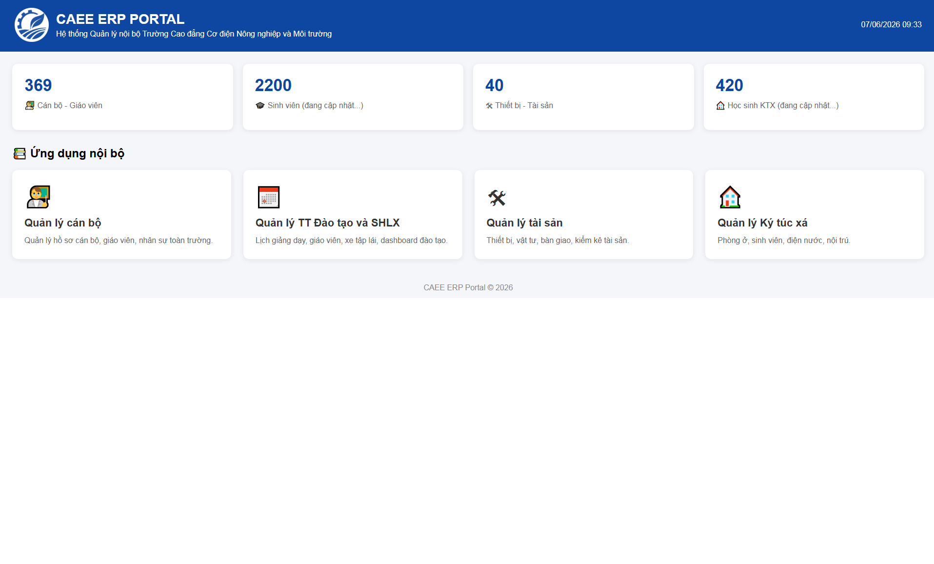Click the header subtitle Hệ thống Quản lý nội bộ
Screen dimensions: 934x564
(194, 34)
